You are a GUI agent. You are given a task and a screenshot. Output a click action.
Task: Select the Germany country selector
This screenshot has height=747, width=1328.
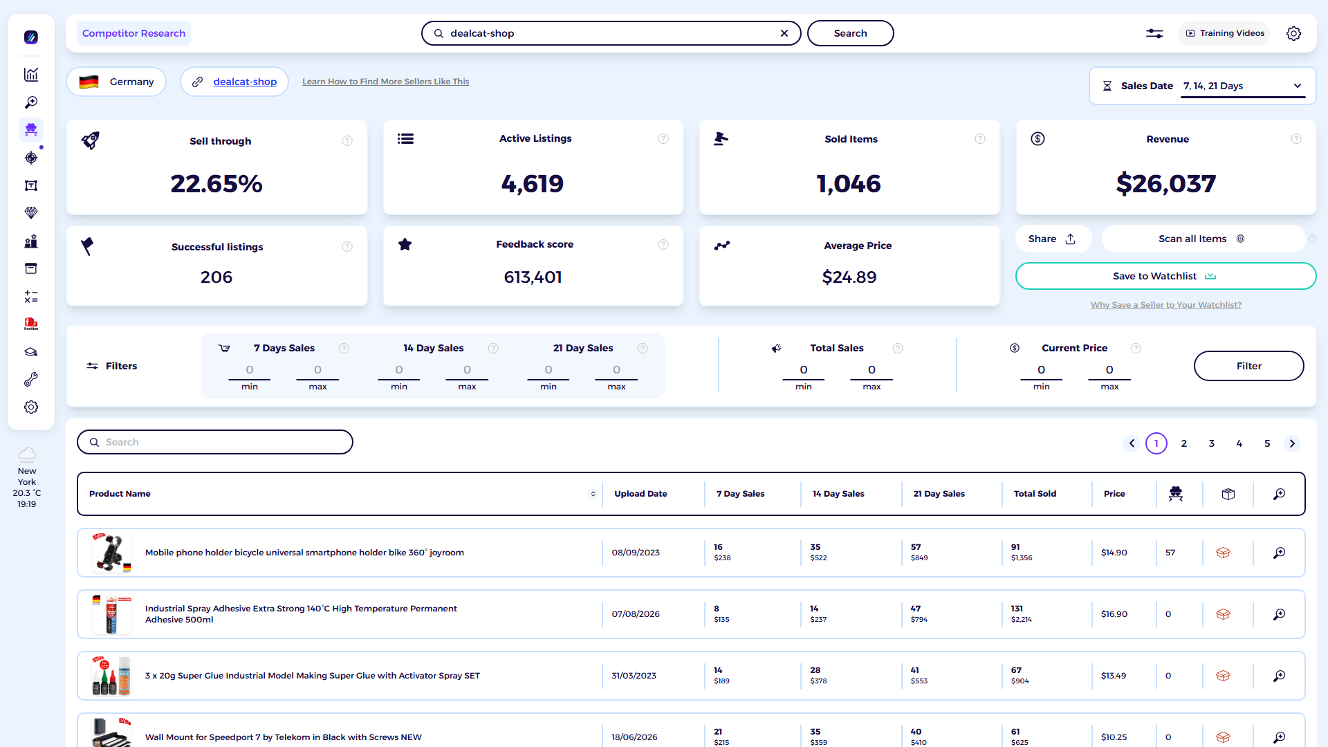pos(116,82)
